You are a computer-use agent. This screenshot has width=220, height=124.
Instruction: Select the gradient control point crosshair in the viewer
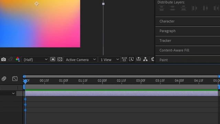pos(37,4)
